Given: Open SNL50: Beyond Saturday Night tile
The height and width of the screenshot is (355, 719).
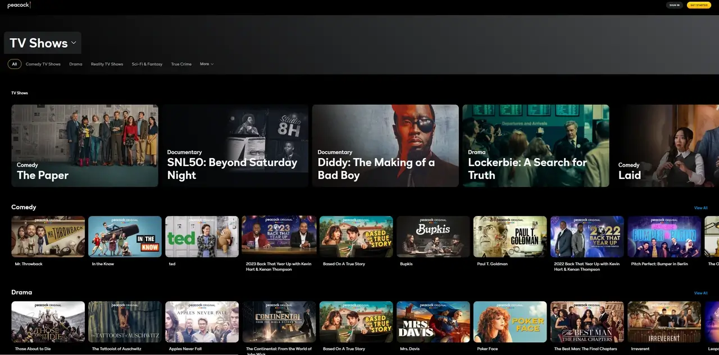Looking at the screenshot, I should pyautogui.click(x=235, y=145).
